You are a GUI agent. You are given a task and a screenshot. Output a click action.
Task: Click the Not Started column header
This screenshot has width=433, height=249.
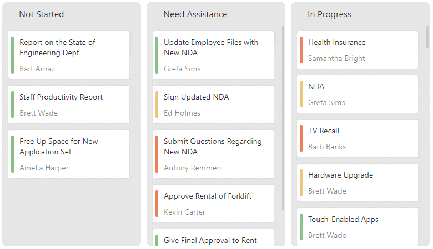[42, 14]
